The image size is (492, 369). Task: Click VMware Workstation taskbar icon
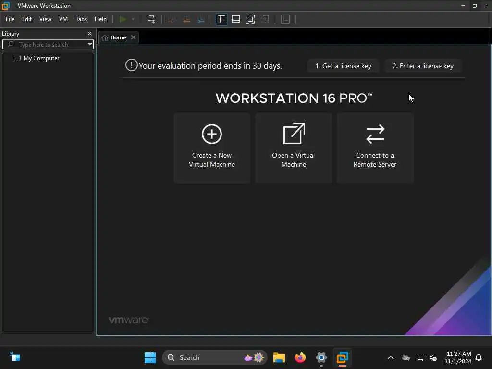point(342,357)
